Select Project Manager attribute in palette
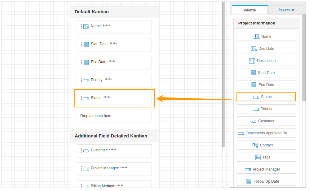Viewport: 309px width, 191px height. [266, 169]
